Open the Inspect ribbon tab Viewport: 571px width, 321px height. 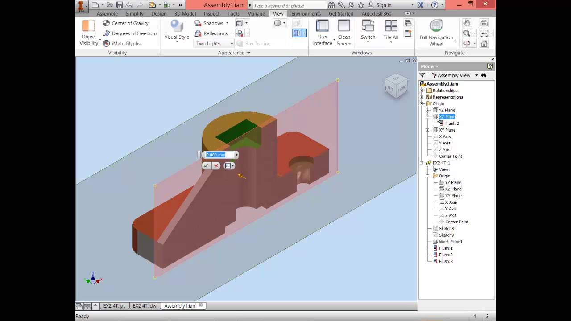pyautogui.click(x=211, y=14)
